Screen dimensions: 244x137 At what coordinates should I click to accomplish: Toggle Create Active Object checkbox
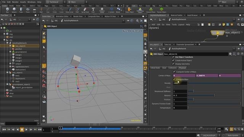pos(173,61)
